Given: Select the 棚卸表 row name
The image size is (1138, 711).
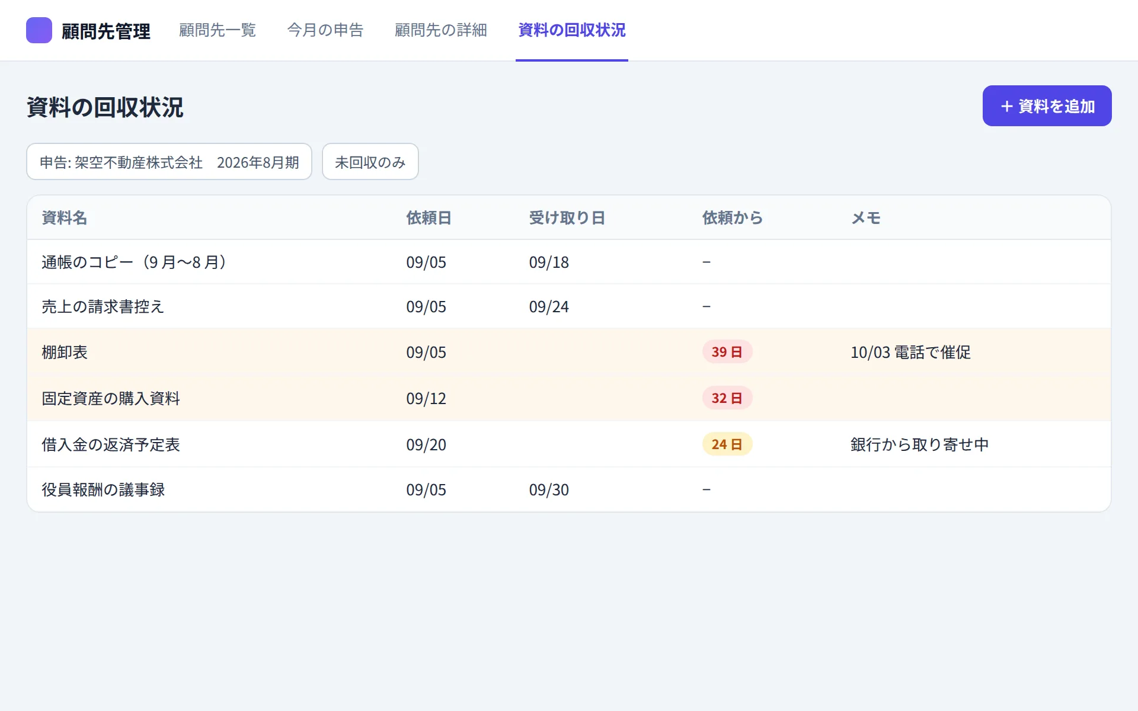Looking at the screenshot, I should [x=65, y=353].
